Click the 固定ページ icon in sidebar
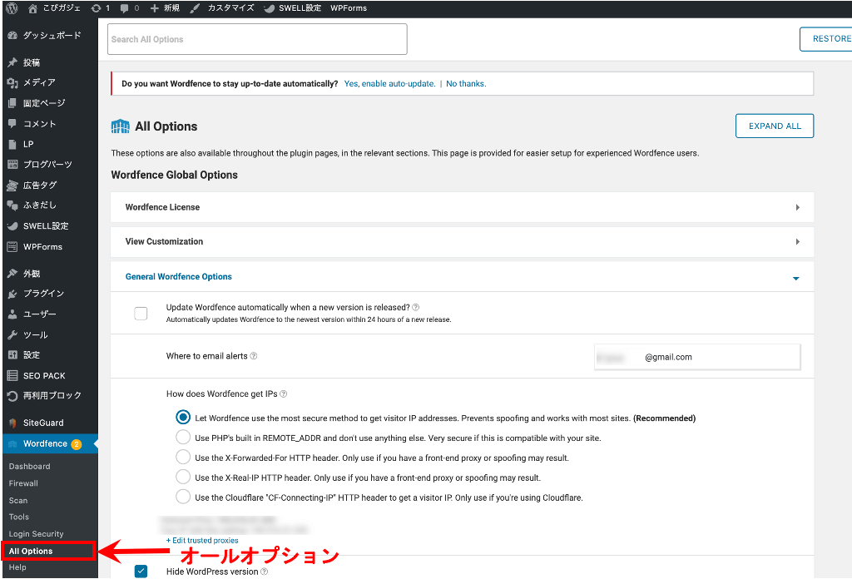 coord(12,103)
